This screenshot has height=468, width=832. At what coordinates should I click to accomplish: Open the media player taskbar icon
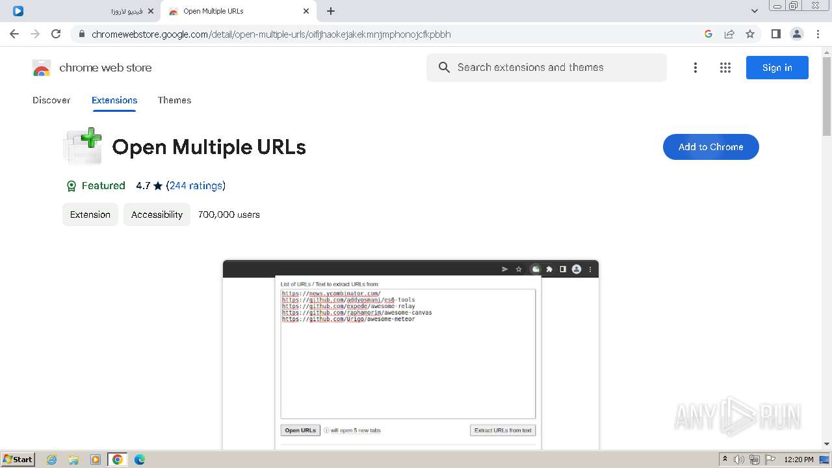[x=96, y=460]
